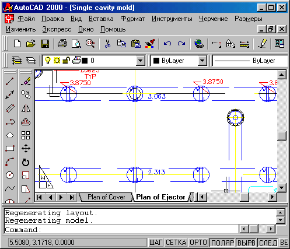Redo the undone action

(x=181, y=44)
